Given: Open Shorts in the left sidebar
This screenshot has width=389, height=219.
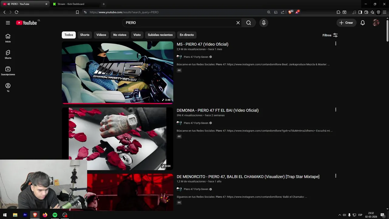Looking at the screenshot, I should [8, 54].
